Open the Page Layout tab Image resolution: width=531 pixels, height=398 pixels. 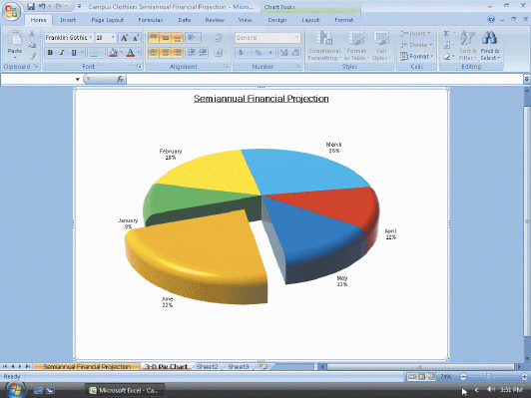[x=108, y=20]
